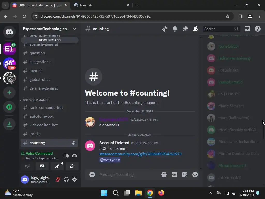Image resolution: width=265 pixels, height=199 pixels.
Task: Click the steamcommunity.com gift link
Action: 141,154
